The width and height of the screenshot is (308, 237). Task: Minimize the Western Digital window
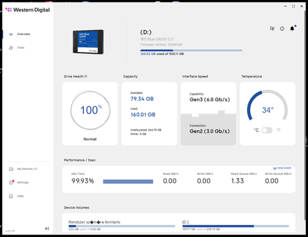286,6
